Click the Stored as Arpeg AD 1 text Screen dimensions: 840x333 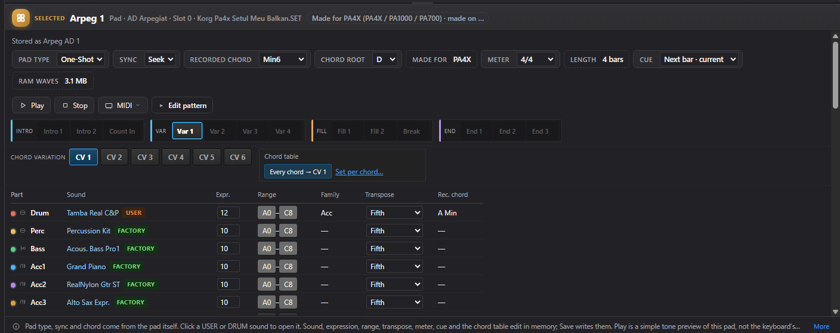tap(46, 41)
